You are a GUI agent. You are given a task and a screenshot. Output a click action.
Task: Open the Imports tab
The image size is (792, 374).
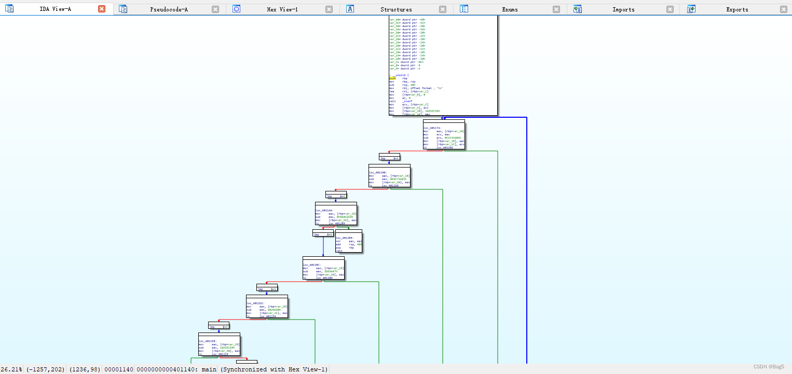(x=623, y=9)
